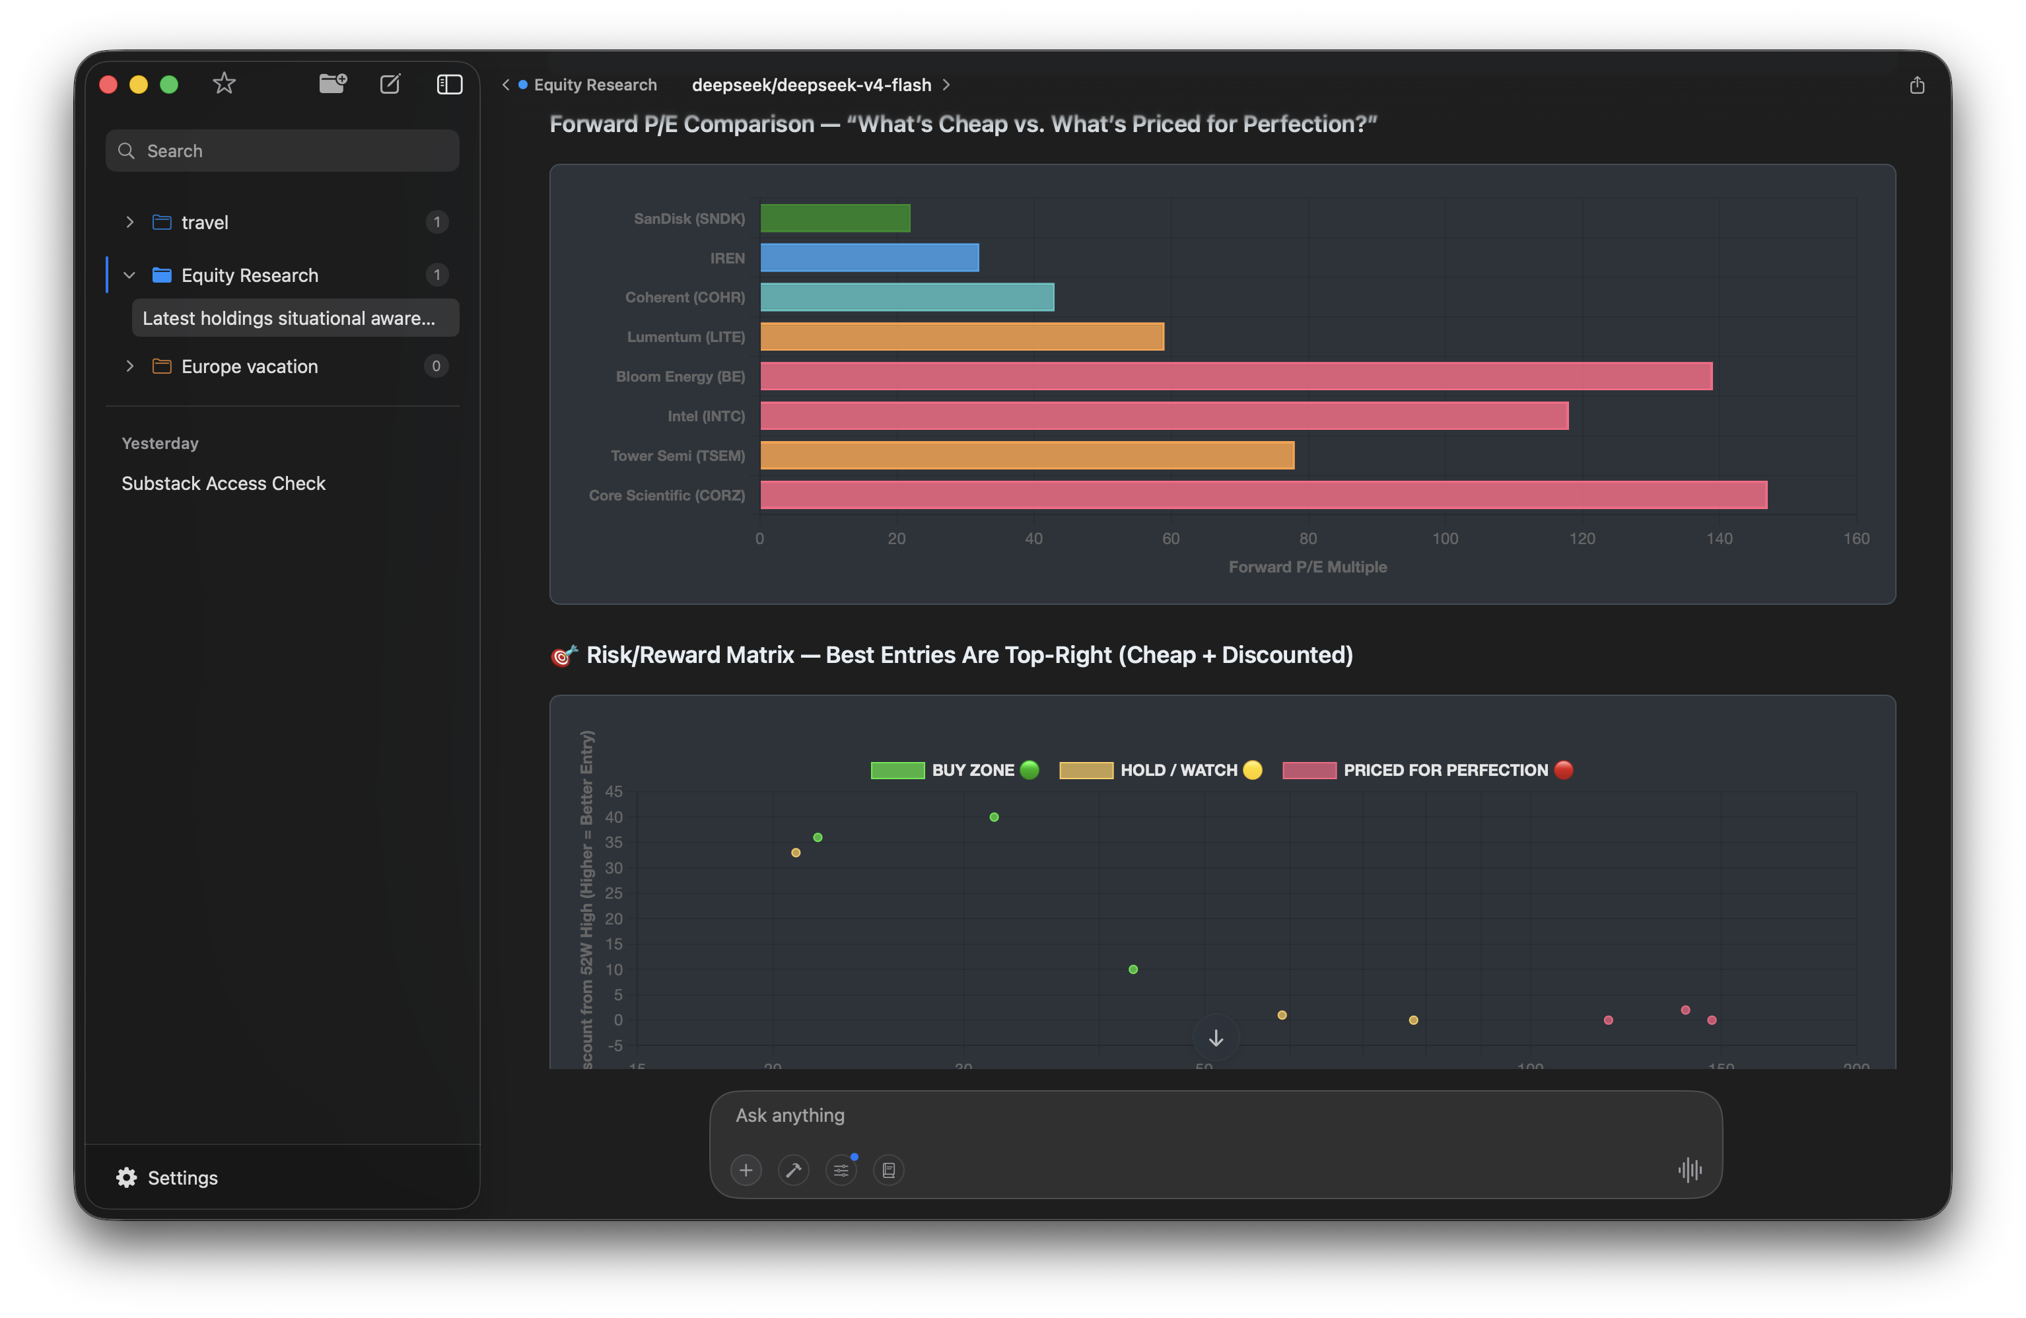
Task: Click the yellow HOLD / WATCH color swatch
Action: click(1086, 770)
